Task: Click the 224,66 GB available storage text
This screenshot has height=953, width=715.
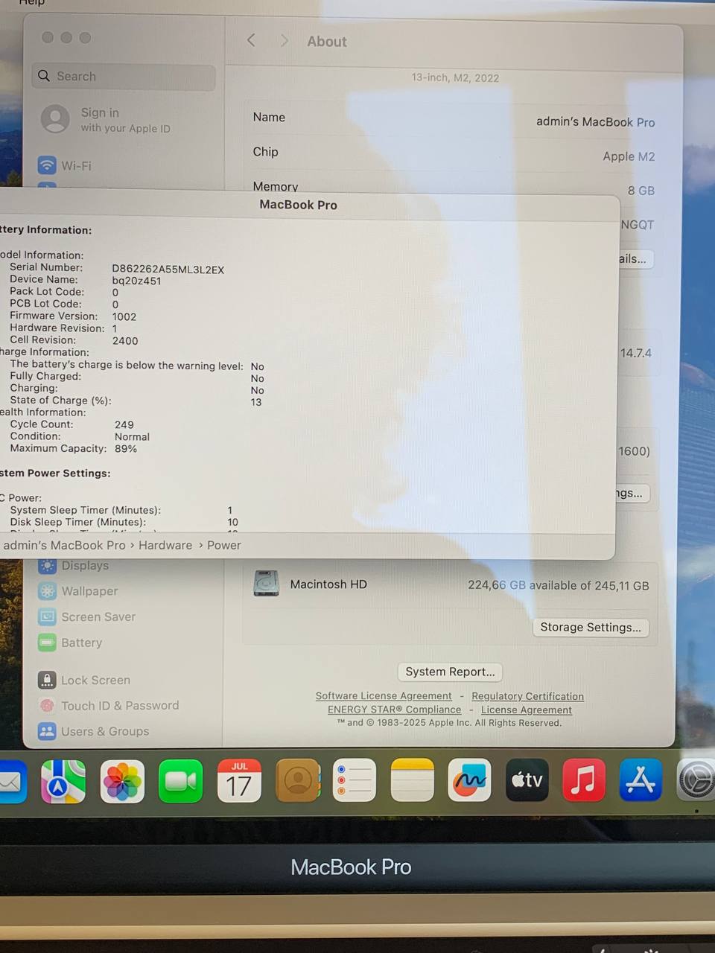Action: click(x=558, y=585)
